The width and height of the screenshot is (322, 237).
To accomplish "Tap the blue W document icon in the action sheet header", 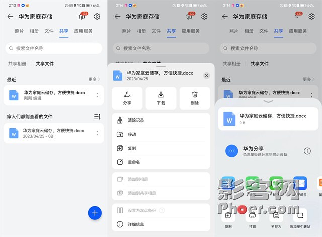I will coord(117,76).
